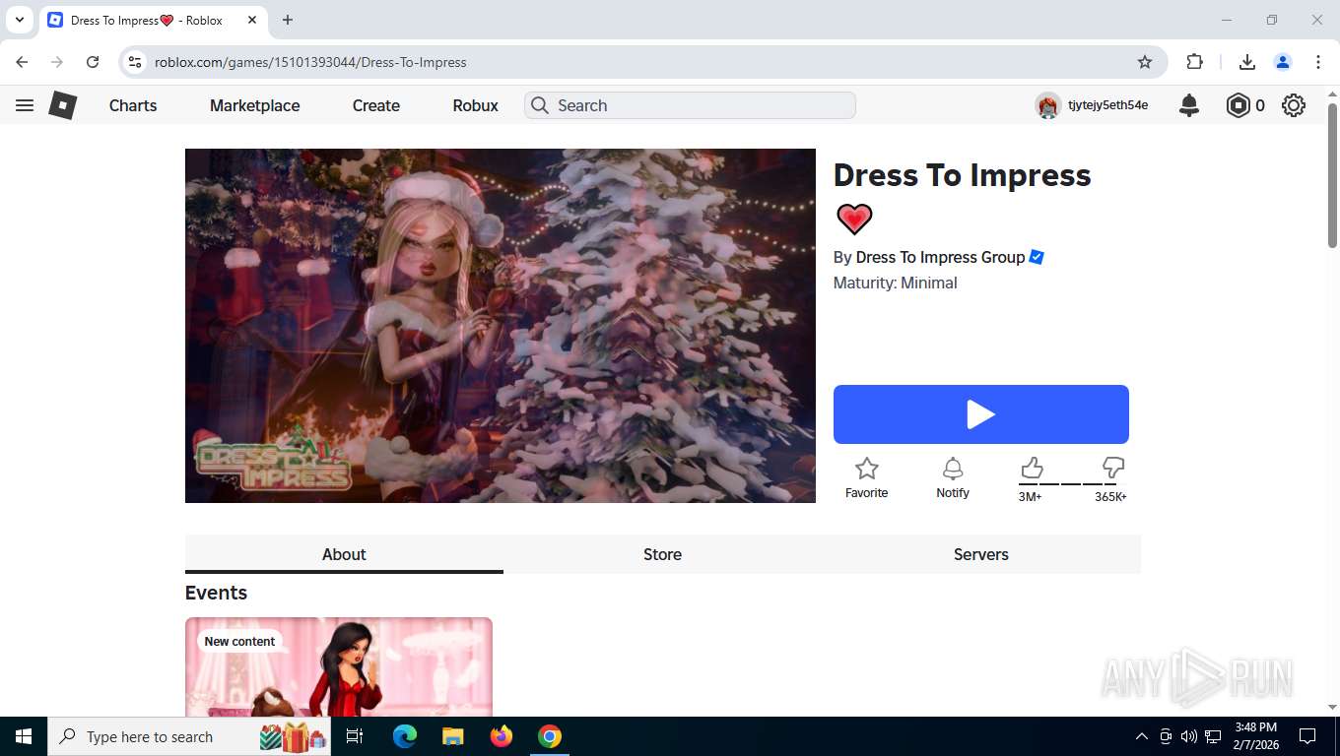Reload the current page
Image resolution: width=1340 pixels, height=756 pixels.
93,62
